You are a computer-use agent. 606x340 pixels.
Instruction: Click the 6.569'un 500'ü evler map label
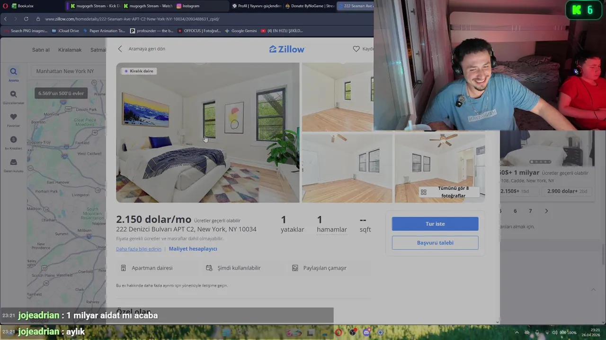[x=61, y=93]
